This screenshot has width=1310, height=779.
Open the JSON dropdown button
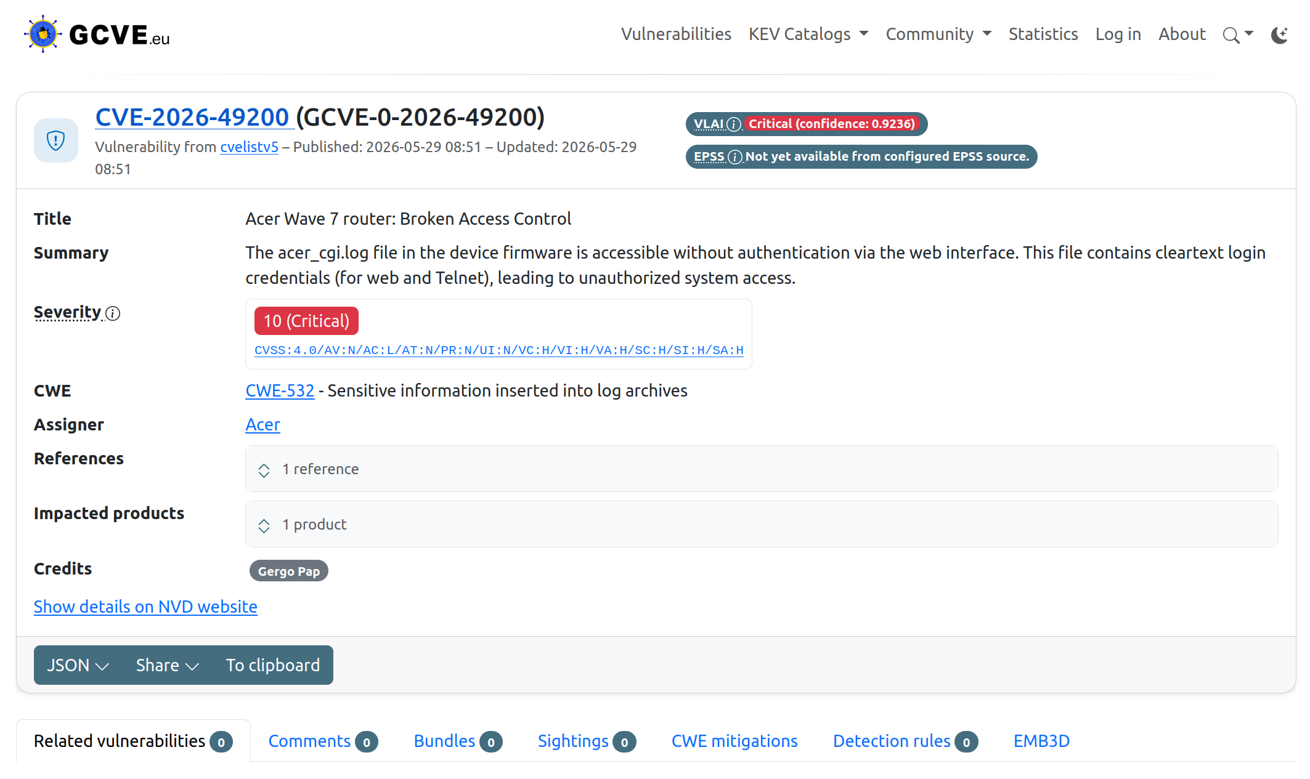[x=78, y=665]
